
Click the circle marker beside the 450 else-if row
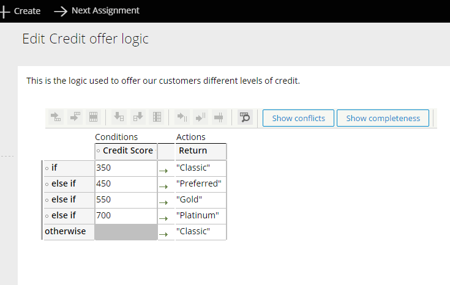47,184
